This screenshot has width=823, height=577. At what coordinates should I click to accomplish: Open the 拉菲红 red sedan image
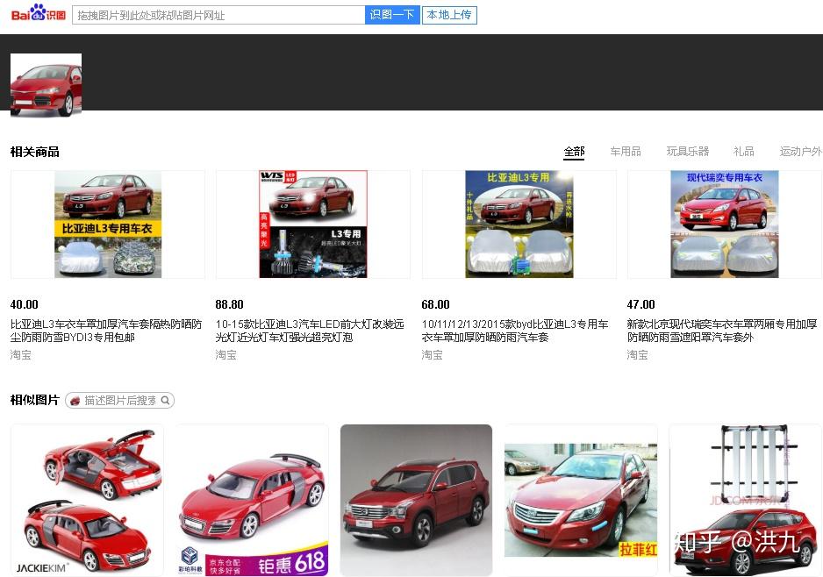581,501
